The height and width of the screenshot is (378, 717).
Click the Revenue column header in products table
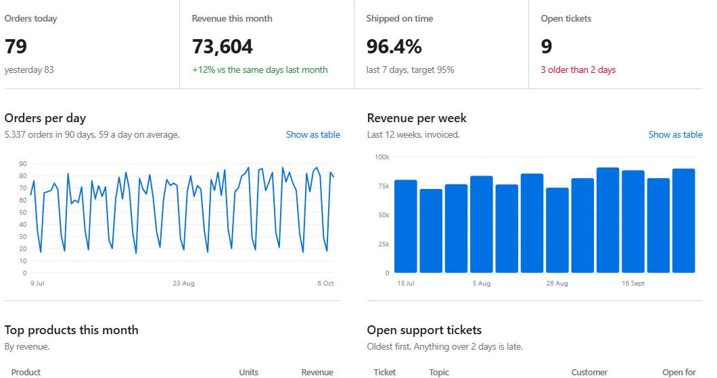pyautogui.click(x=317, y=373)
